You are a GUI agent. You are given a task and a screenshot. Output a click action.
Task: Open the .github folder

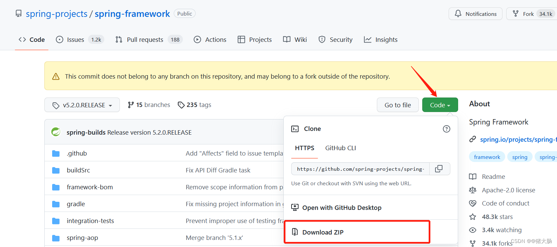tap(77, 153)
